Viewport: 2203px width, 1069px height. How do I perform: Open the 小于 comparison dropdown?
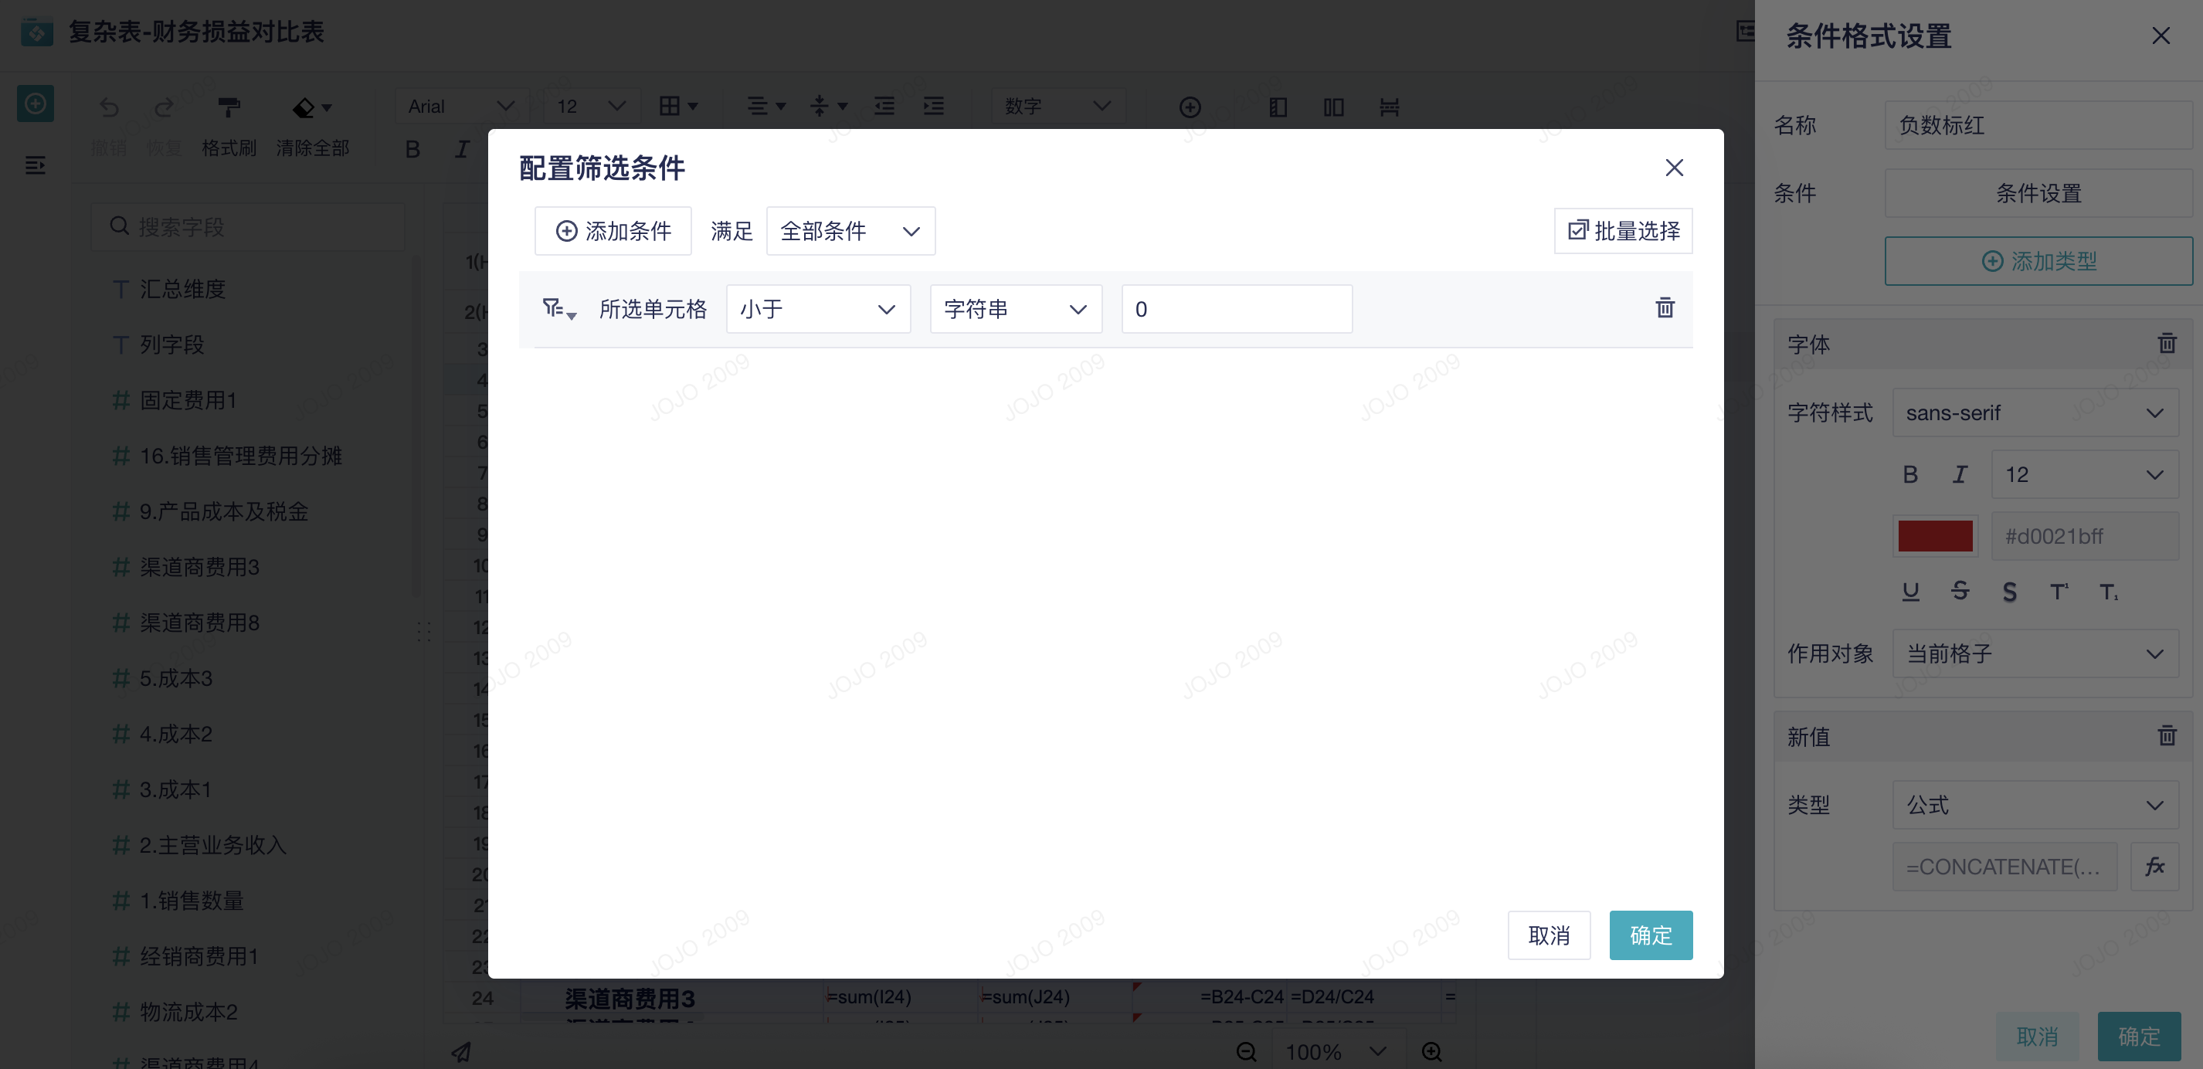click(x=816, y=309)
